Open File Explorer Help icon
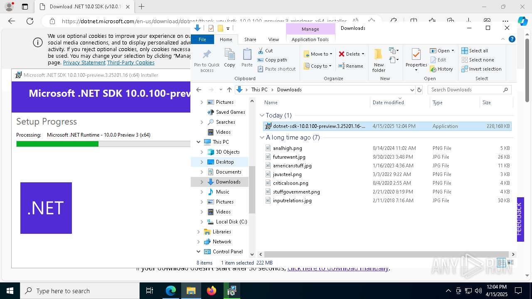Screen dimensions: 532x299 click(x=512, y=39)
